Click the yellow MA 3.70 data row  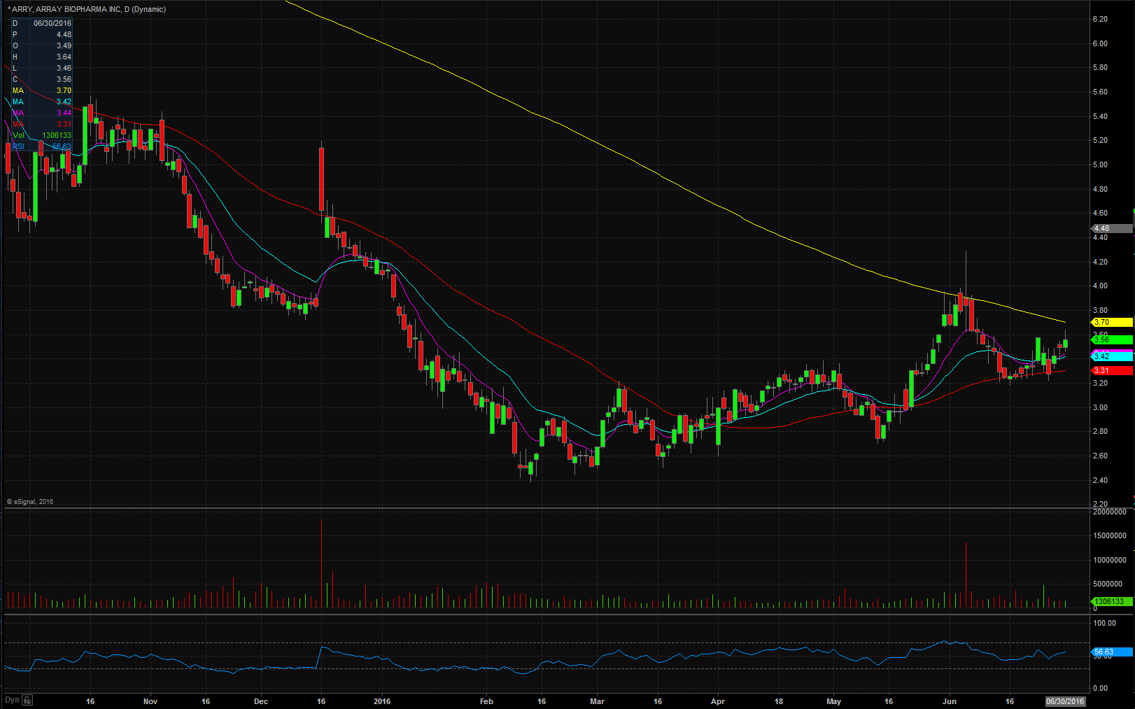[x=41, y=90]
